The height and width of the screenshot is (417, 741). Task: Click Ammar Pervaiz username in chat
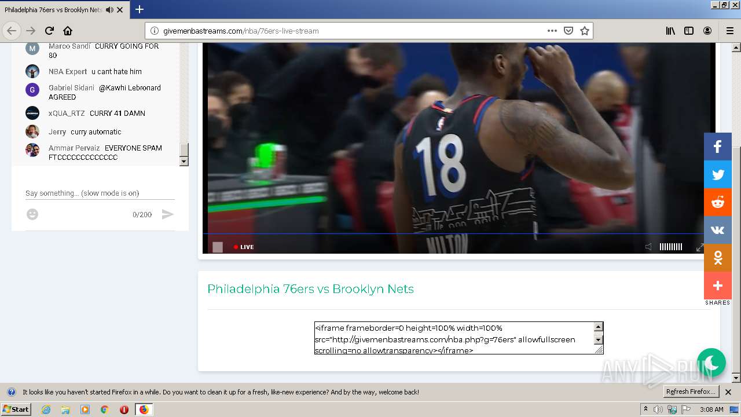click(x=74, y=148)
